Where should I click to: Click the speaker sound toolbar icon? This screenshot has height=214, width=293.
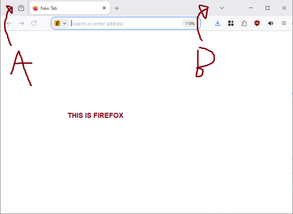pos(271,23)
